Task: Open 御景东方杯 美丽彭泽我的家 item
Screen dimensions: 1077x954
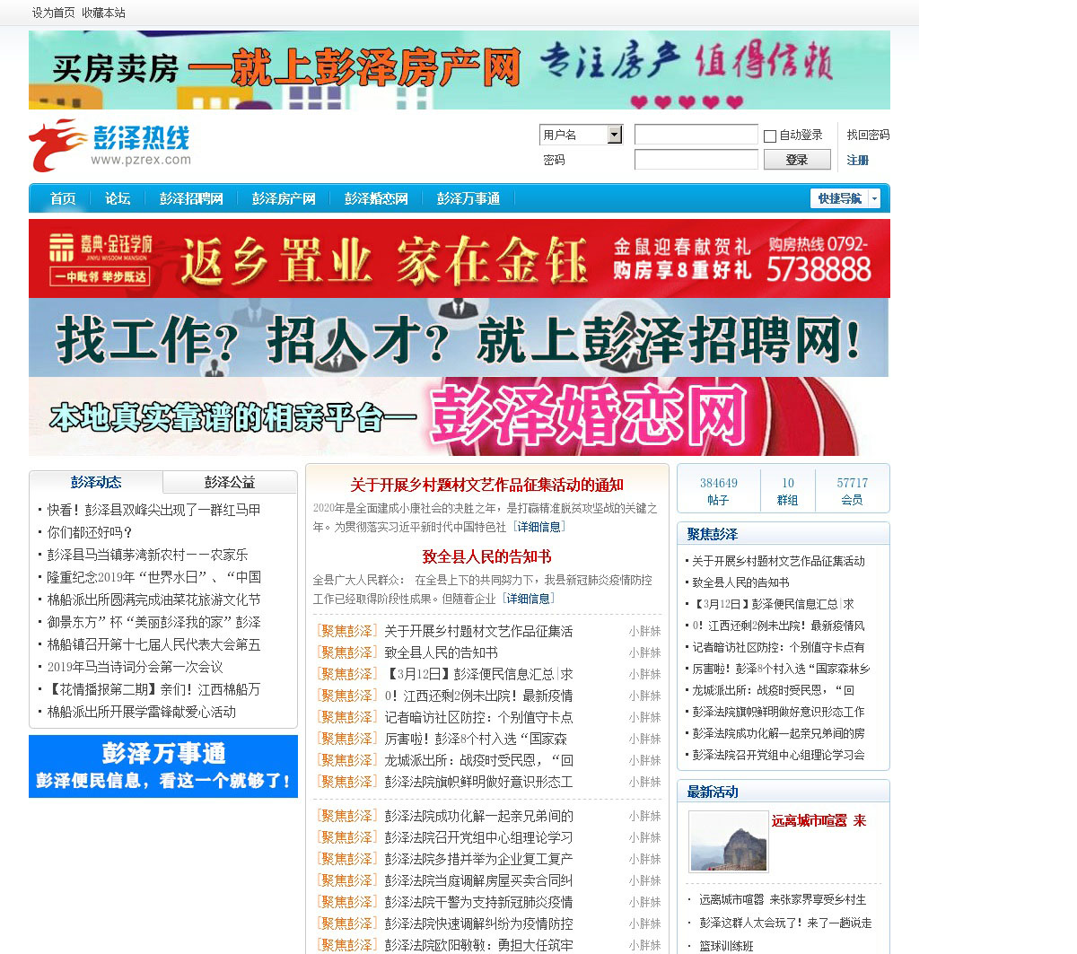Action: (154, 622)
